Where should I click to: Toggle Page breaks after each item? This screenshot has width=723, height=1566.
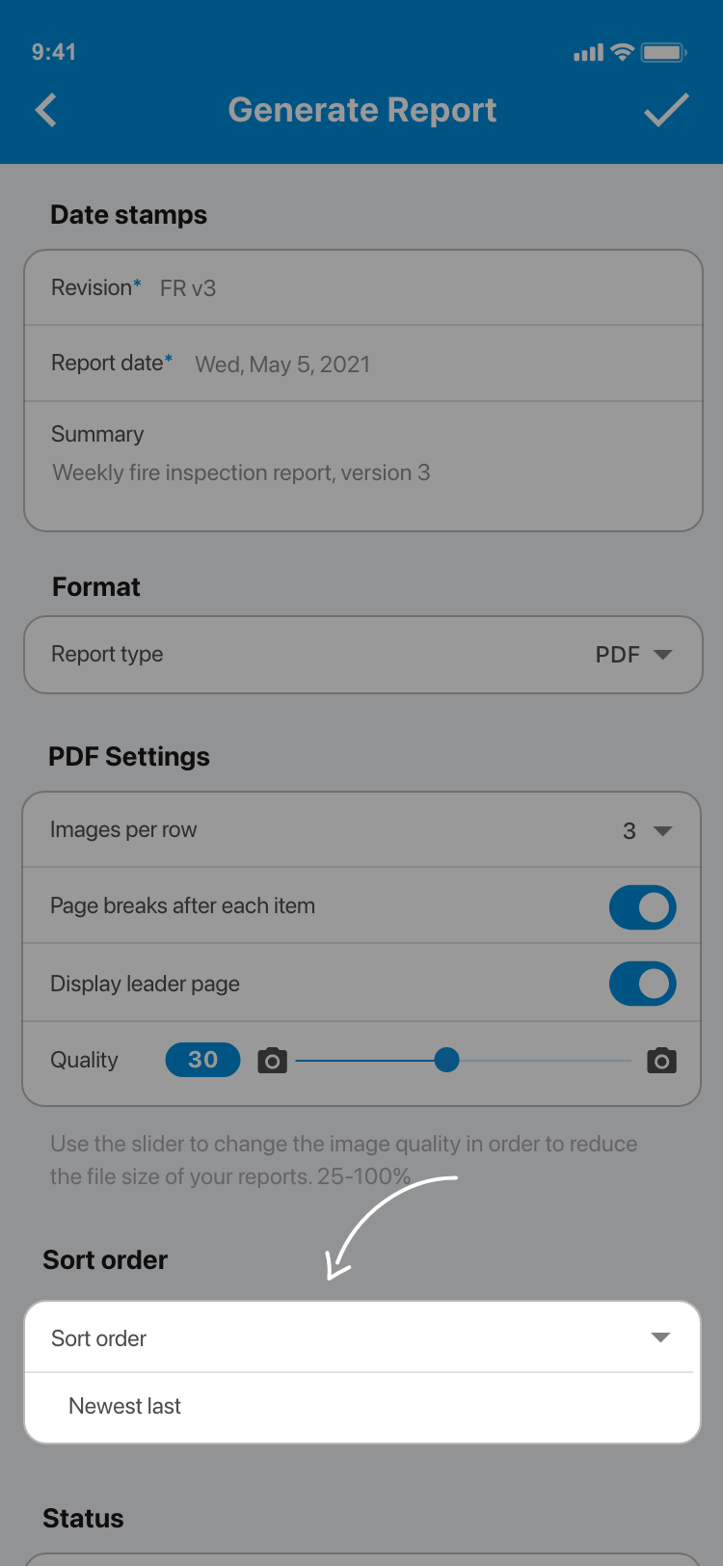642,907
